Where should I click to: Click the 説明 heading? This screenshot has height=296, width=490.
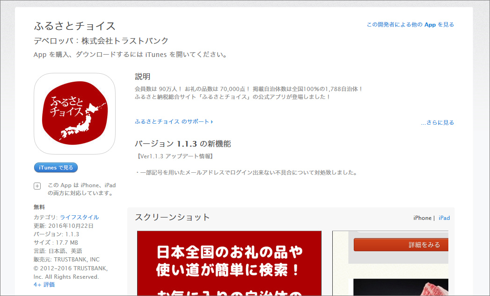(142, 77)
